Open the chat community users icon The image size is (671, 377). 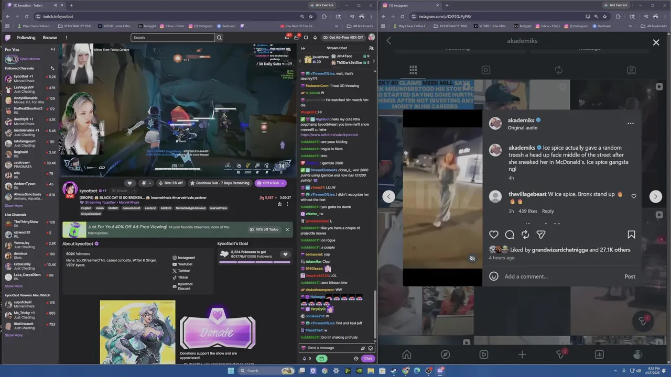pos(371,48)
